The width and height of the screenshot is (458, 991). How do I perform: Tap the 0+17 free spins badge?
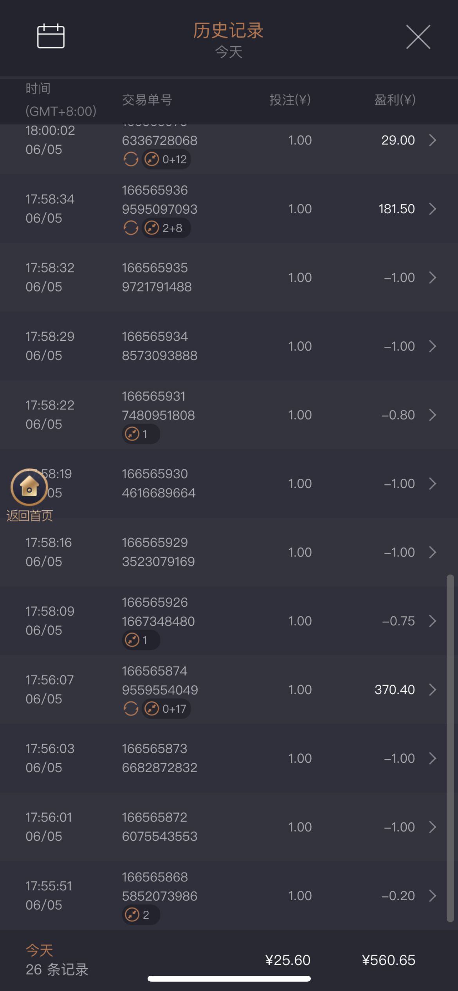click(167, 709)
